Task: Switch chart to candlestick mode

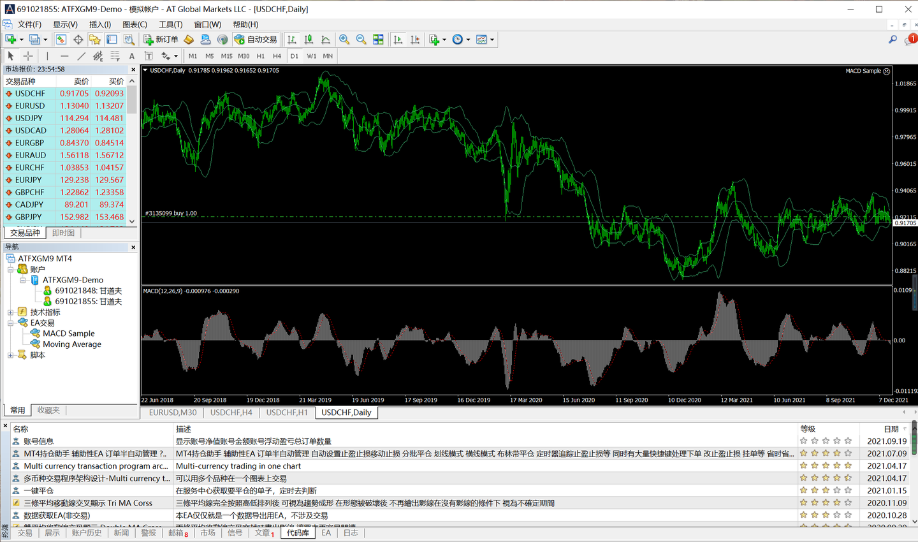Action: click(309, 40)
